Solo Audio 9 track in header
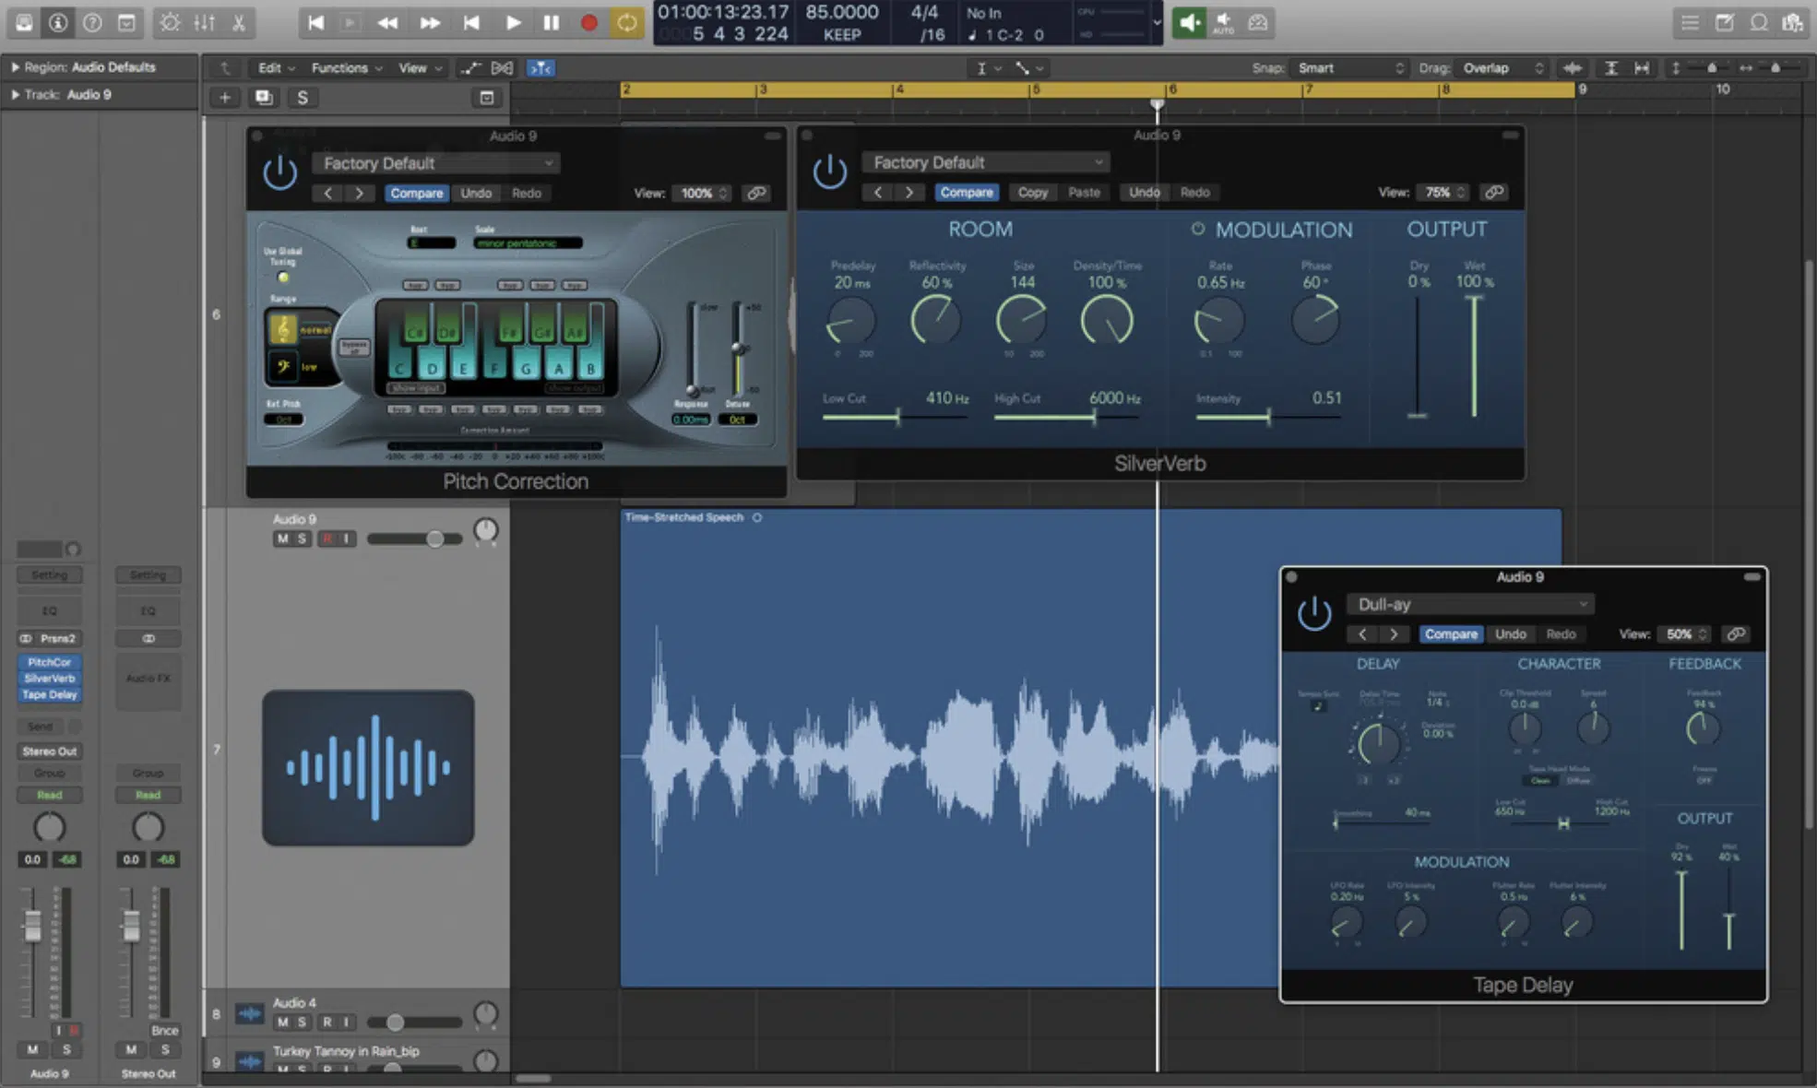Viewport: 1817px width, 1088px height. pos(302,538)
